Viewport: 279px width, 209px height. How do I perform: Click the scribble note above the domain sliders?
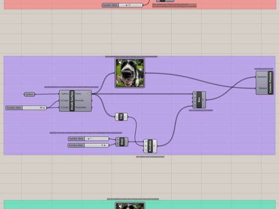pos(86,133)
